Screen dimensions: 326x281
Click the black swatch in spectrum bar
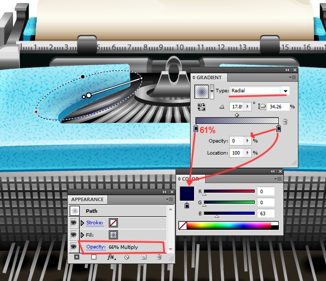(x=275, y=227)
